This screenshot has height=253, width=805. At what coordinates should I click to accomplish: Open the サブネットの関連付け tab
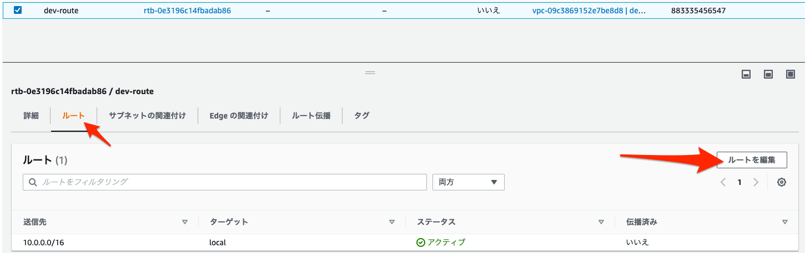click(147, 116)
